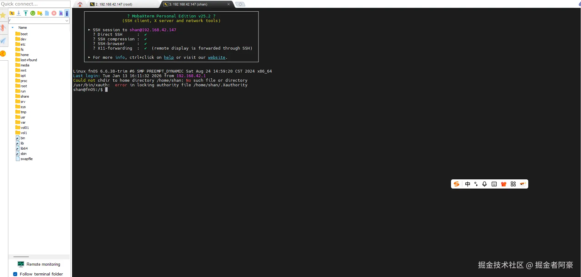Click the blue remote server icon in the SFTP toolbar
This screenshot has height=277, width=581.
[x=67, y=13]
